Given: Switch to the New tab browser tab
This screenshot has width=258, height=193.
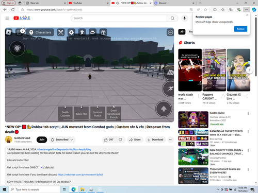Looking at the screenshot, I should pos(45,3).
